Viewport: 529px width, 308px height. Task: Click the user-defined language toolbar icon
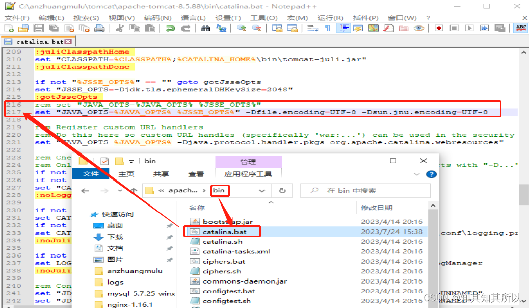point(358,29)
